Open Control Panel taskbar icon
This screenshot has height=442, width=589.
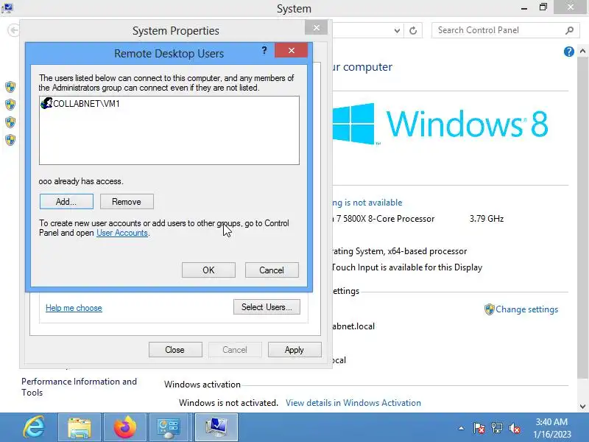169,427
